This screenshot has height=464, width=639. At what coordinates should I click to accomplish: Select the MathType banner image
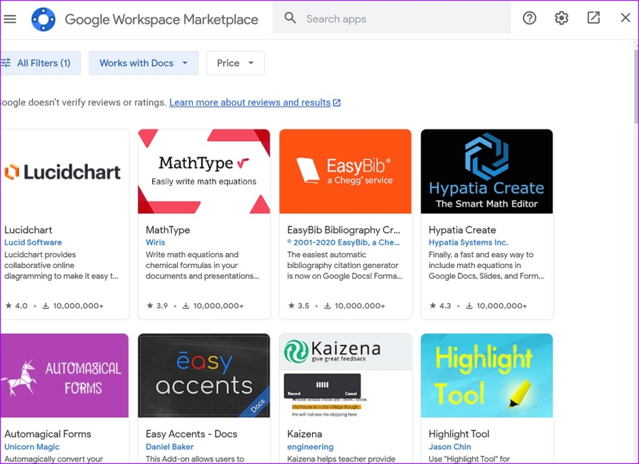(x=204, y=172)
